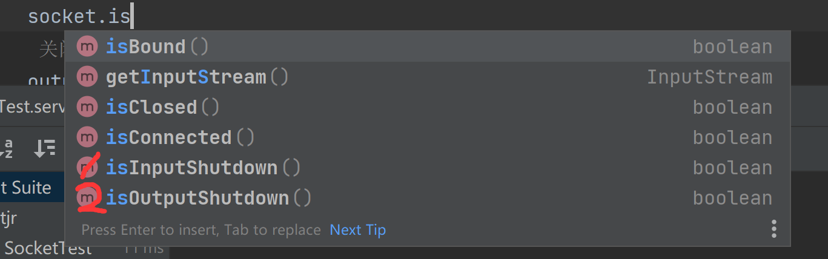
Task: Click in the editor after socket.is
Action: pos(131,16)
